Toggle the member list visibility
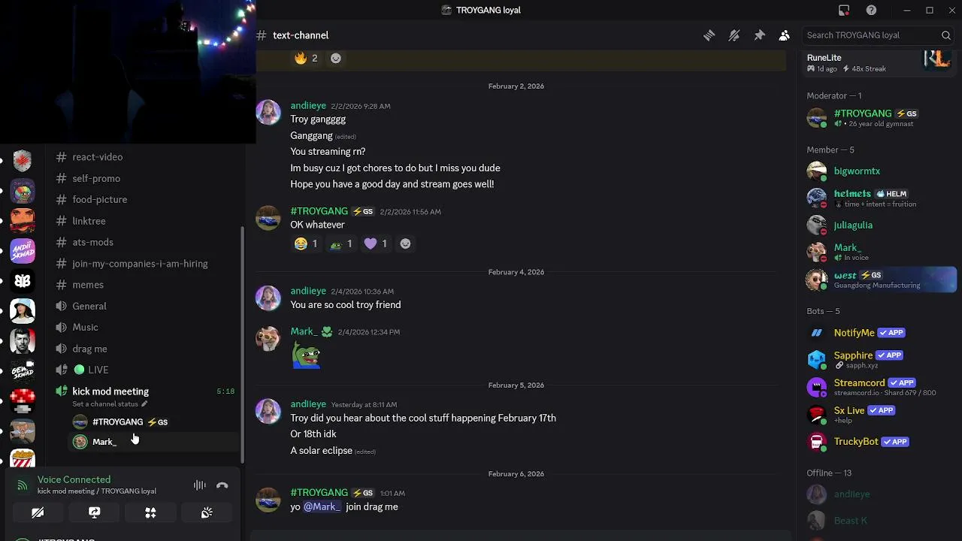The height and width of the screenshot is (541, 962). pyautogui.click(x=784, y=35)
